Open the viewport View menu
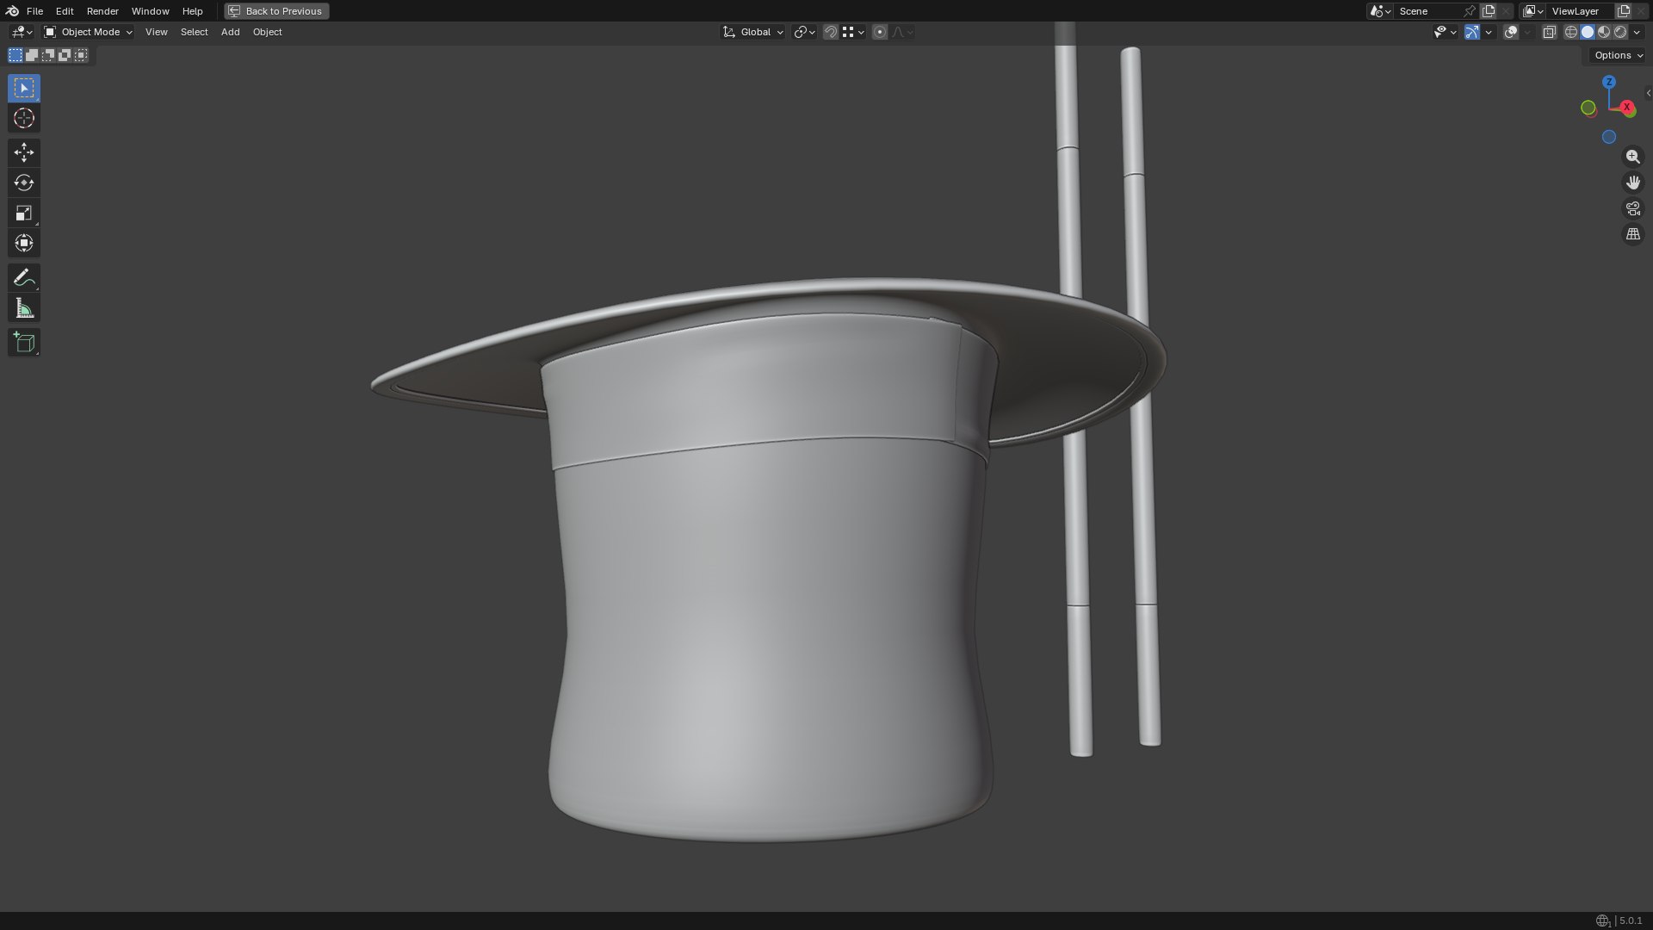 tap(156, 32)
